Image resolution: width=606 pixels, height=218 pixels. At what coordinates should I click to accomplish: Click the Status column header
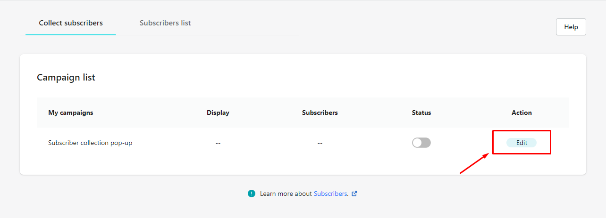pos(421,113)
